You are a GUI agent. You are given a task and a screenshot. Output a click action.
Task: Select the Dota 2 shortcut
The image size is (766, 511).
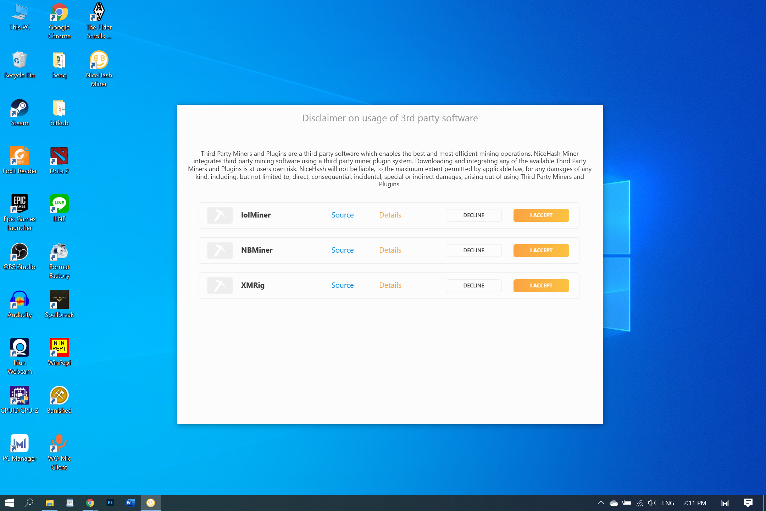[x=59, y=161]
